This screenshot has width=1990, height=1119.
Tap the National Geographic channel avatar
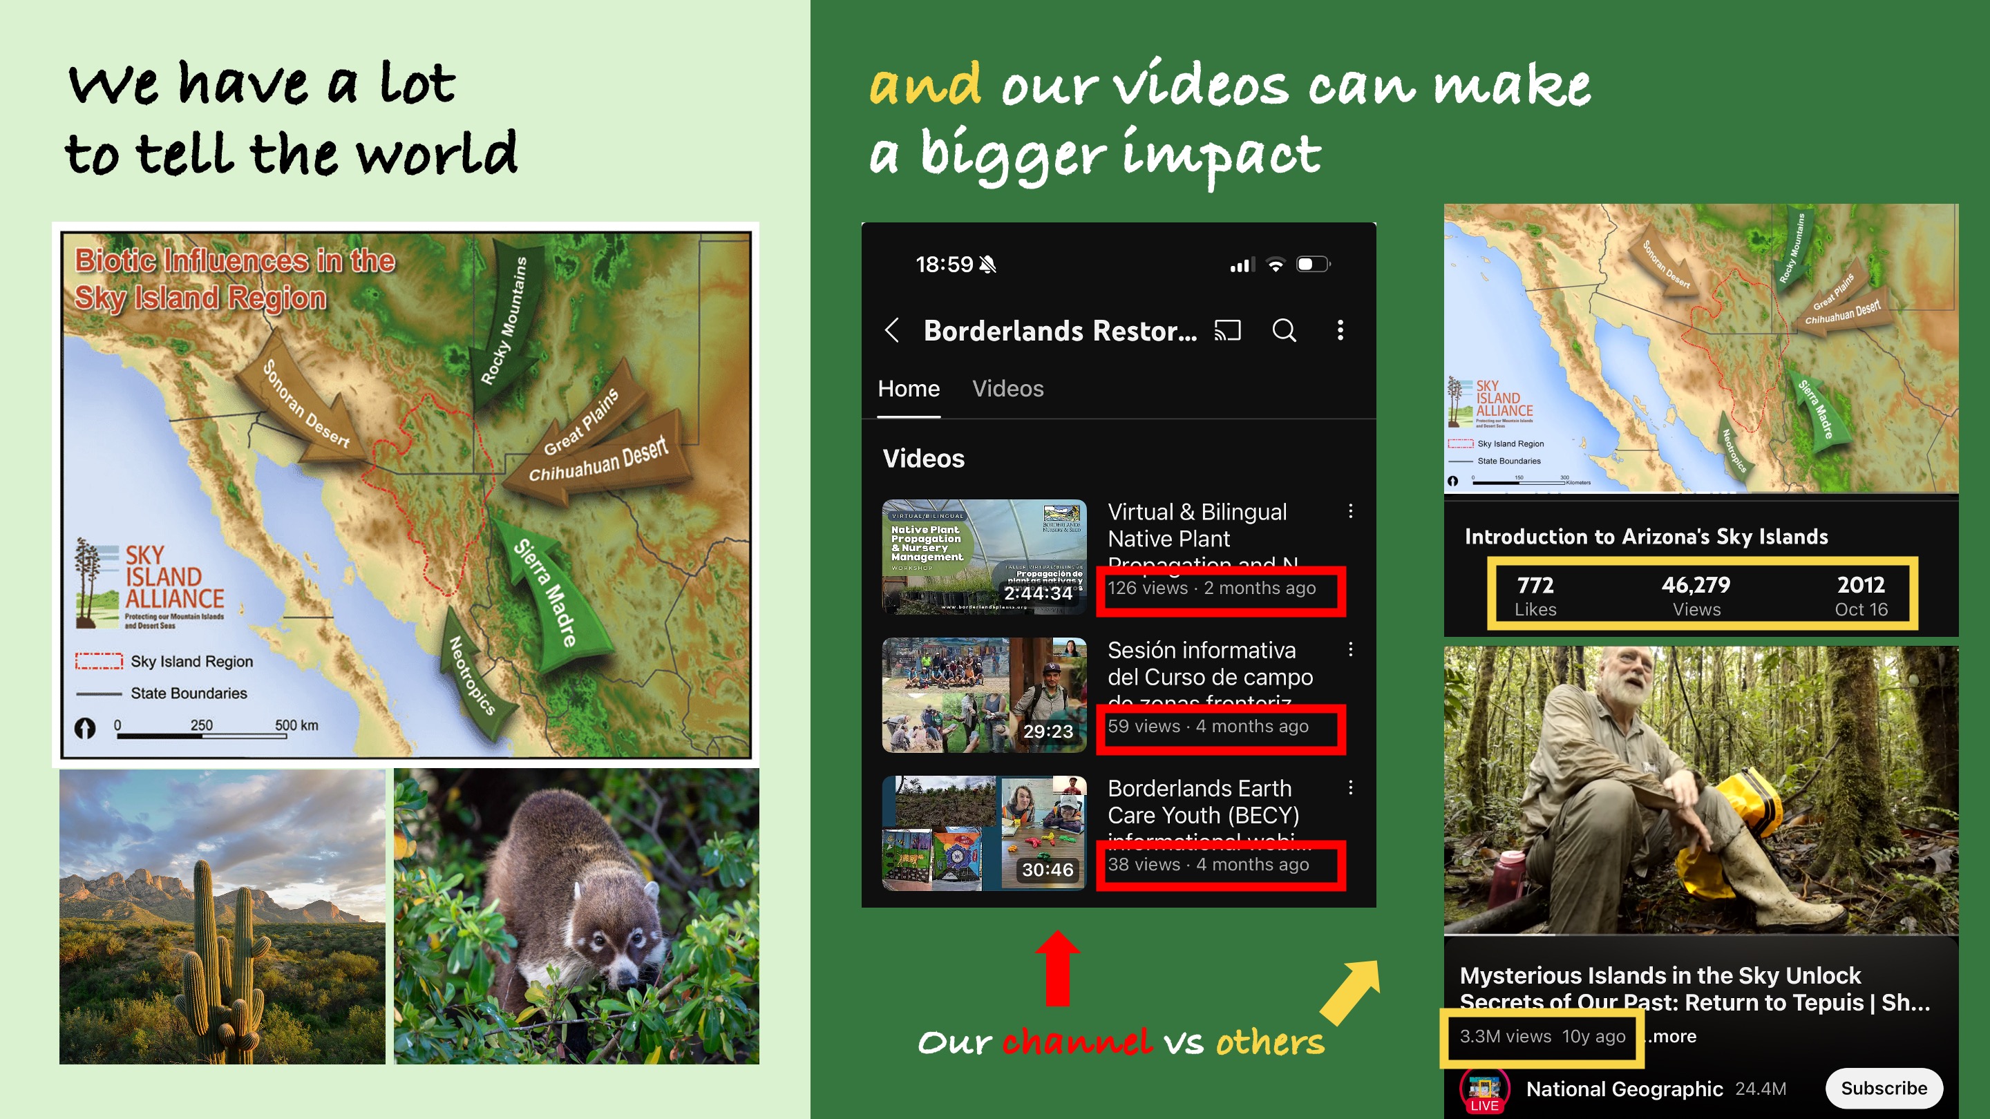coord(1484,1089)
